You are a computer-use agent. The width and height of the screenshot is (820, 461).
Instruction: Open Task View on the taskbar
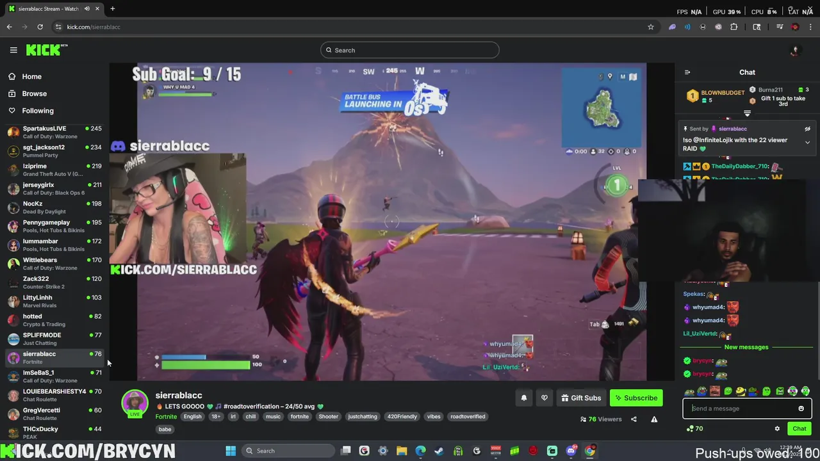(346, 451)
